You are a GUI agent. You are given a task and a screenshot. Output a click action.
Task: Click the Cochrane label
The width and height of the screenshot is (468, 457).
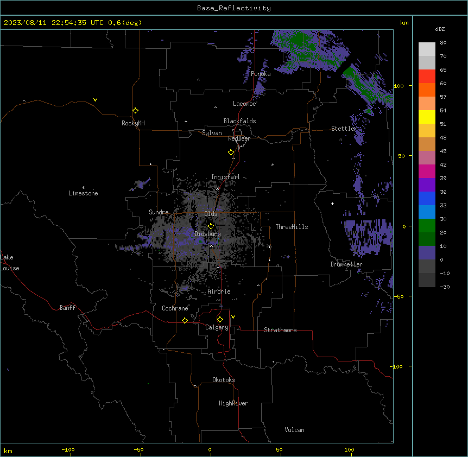[x=175, y=308]
